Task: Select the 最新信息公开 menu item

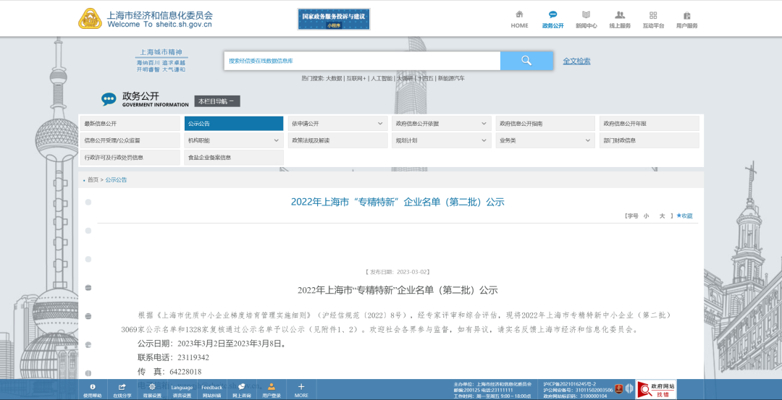Action: pos(130,124)
